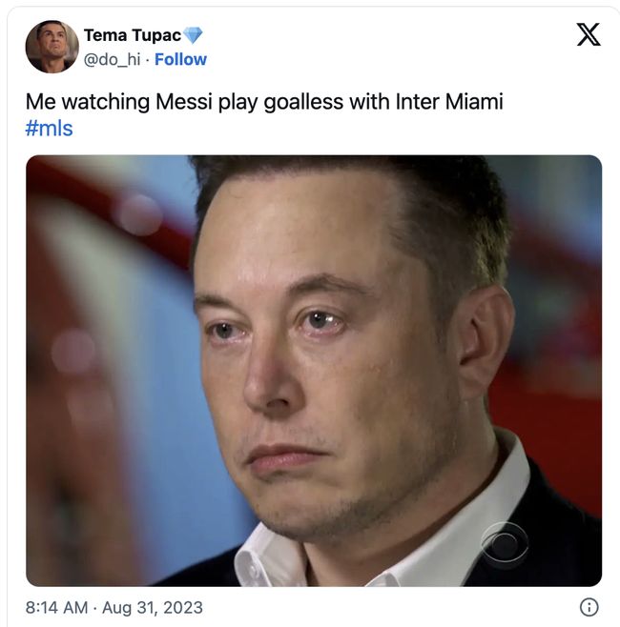
Task: Click the phrase Me watching in the tweet
Action: click(88, 102)
